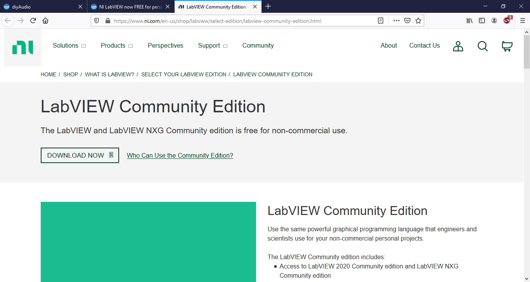Viewport: 530px width, 282px height.
Task: Close the NI LabVIEW now FREE tab
Action: coord(168,7)
